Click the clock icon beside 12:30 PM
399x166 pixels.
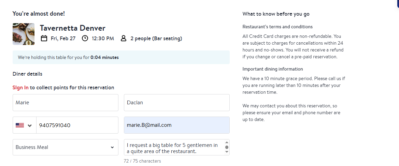pos(85,39)
